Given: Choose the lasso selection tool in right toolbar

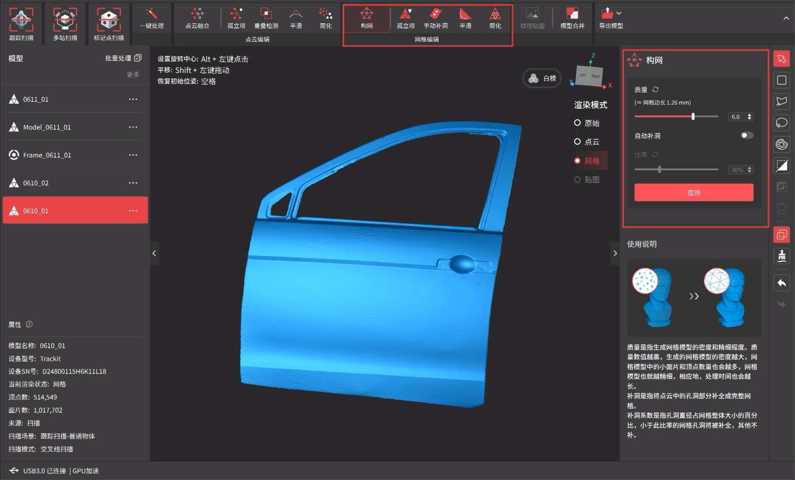Looking at the screenshot, I should pyautogui.click(x=781, y=123).
